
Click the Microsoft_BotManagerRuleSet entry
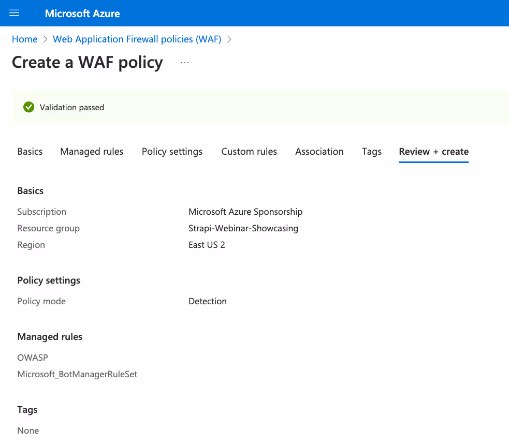77,374
